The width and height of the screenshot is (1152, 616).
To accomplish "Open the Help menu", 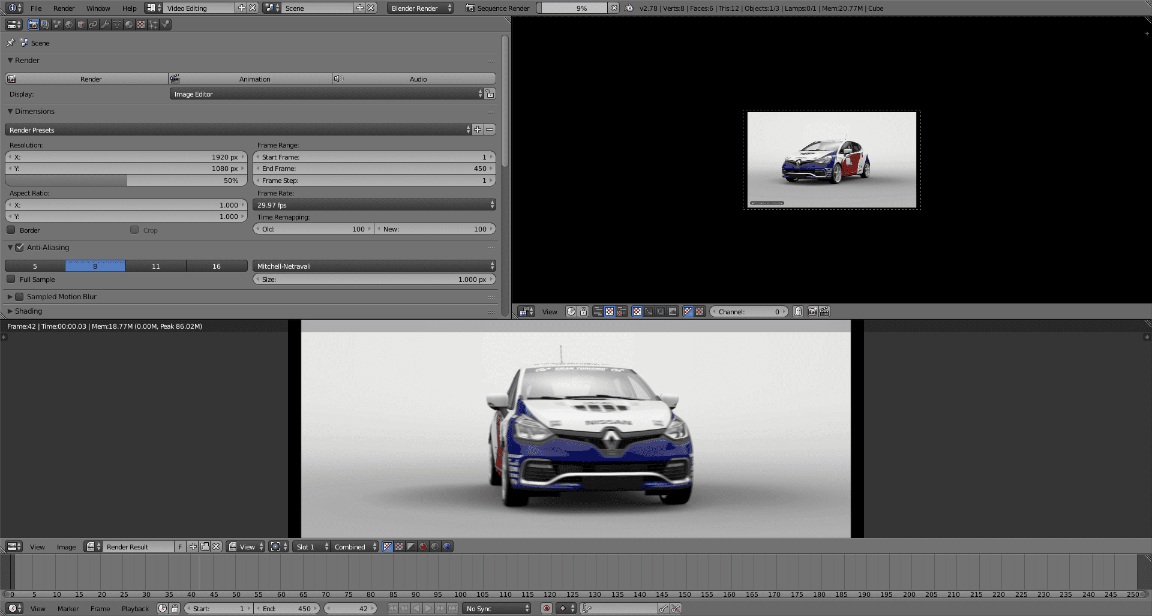I will pos(129,8).
